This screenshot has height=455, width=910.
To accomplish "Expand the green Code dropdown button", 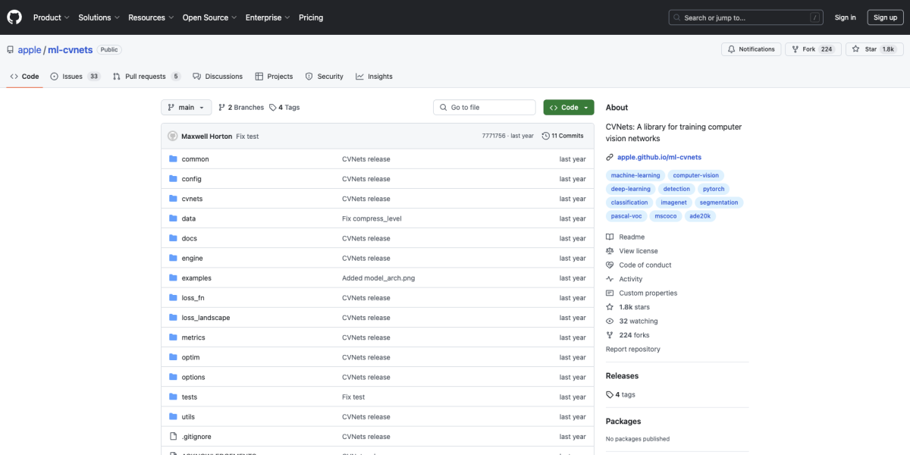I will click(x=568, y=108).
